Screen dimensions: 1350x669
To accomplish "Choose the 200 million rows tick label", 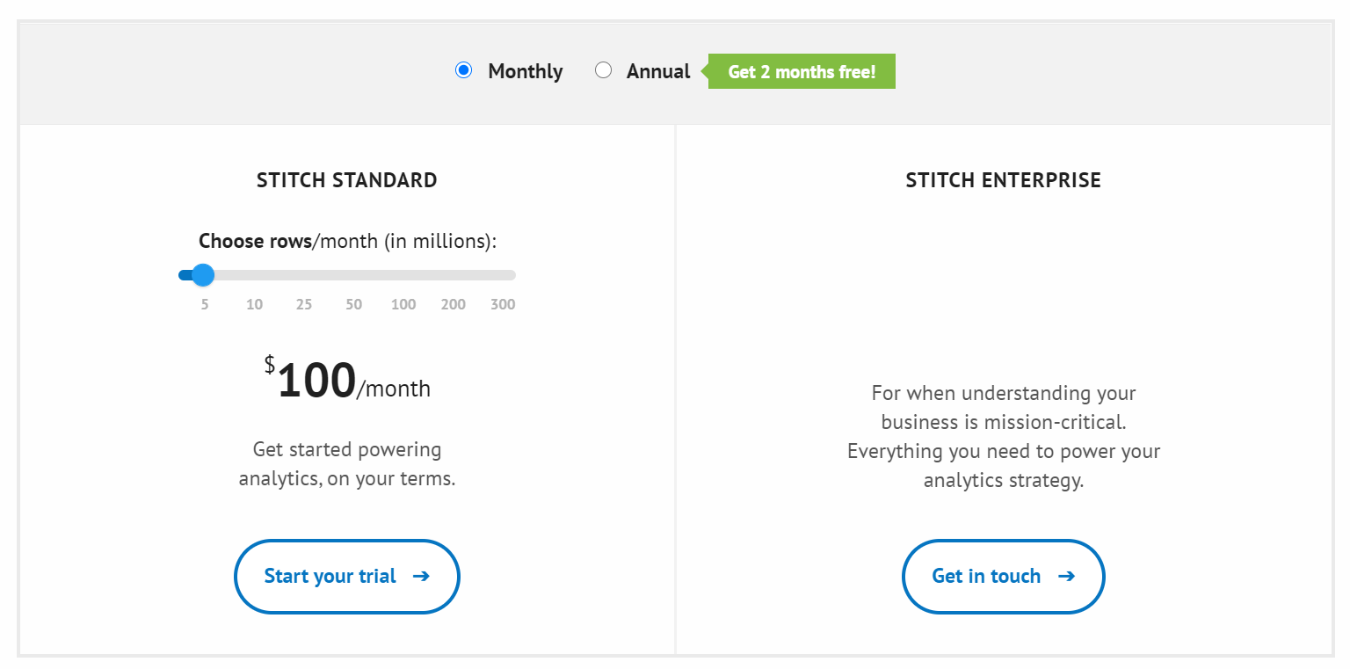I will coord(454,305).
